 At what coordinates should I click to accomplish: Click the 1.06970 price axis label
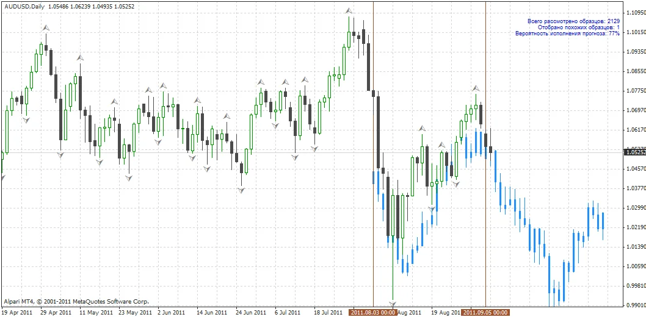coord(636,110)
